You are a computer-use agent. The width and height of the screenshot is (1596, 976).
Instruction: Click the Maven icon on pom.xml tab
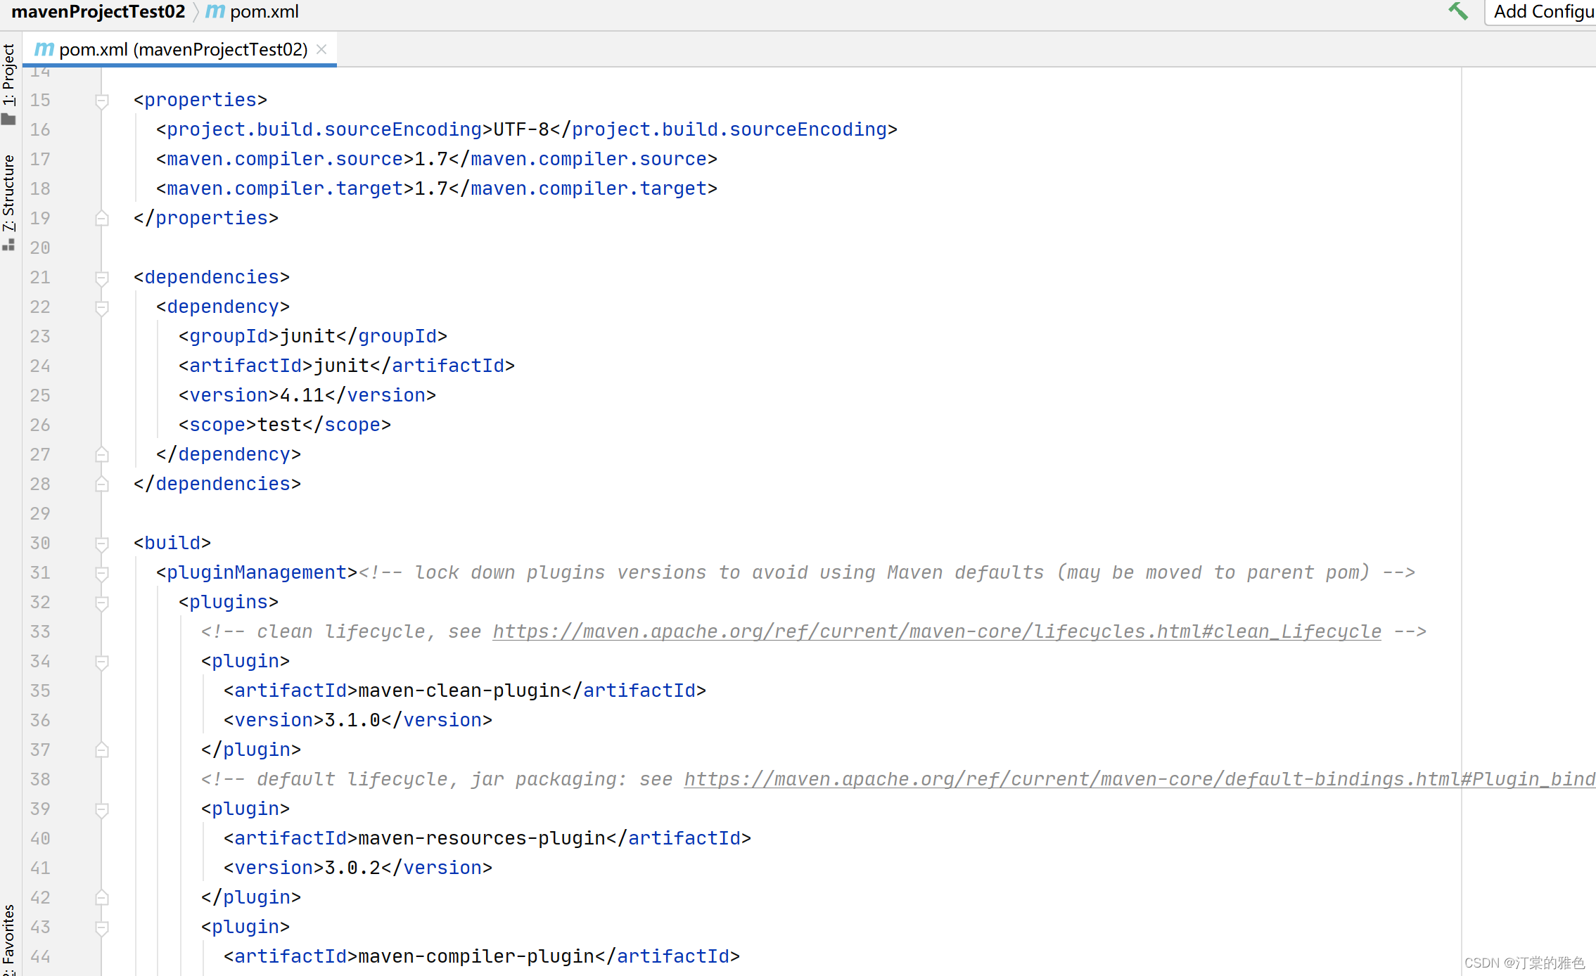pyautogui.click(x=44, y=49)
